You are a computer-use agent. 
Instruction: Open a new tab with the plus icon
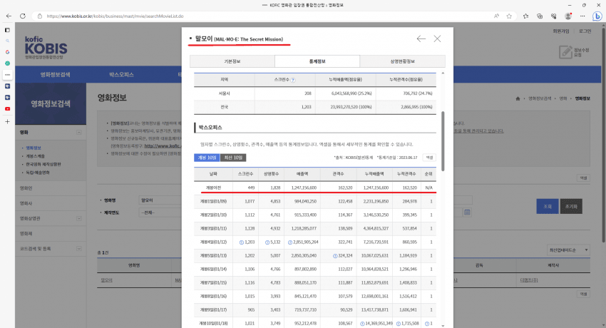7,121
